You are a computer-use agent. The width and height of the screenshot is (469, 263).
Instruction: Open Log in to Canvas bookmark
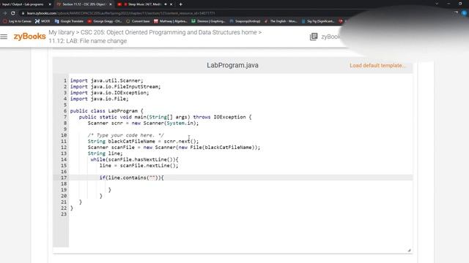click(x=17, y=21)
